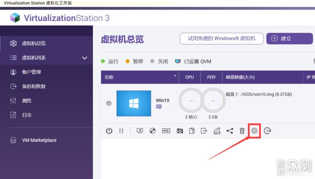Click the Win10 VM power button icon

(x=109, y=131)
